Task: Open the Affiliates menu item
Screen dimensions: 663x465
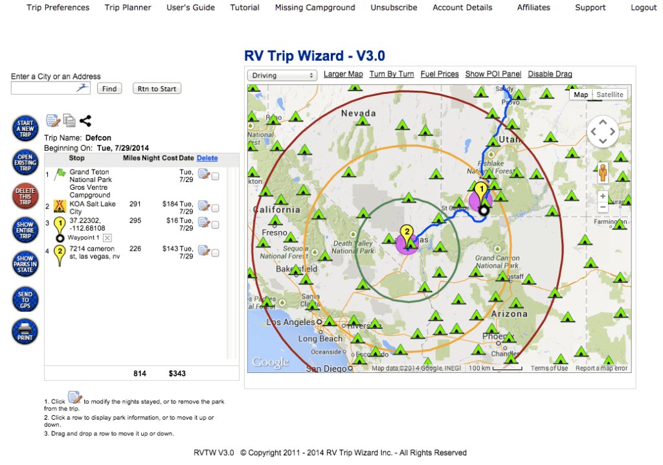Action: [x=534, y=8]
